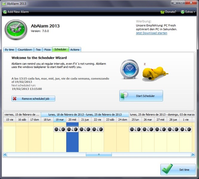The width and height of the screenshot is (199, 179).
Task: Click the Extras green icon
Action: pyautogui.click(x=183, y=12)
